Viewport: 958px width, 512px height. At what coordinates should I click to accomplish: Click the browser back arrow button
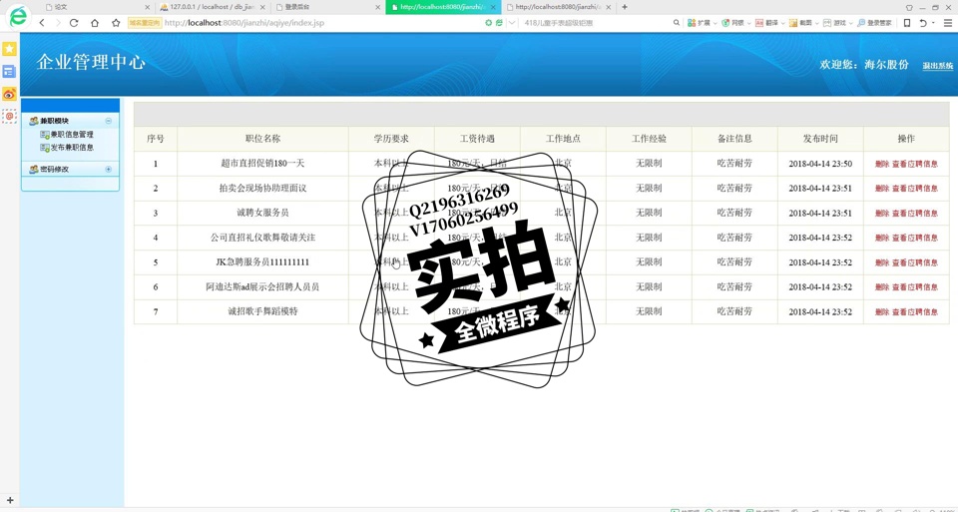click(41, 23)
